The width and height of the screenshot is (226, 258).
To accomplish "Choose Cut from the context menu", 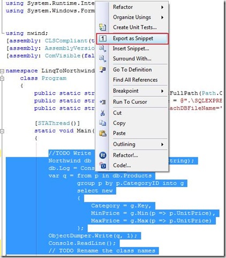I will coord(132,113).
